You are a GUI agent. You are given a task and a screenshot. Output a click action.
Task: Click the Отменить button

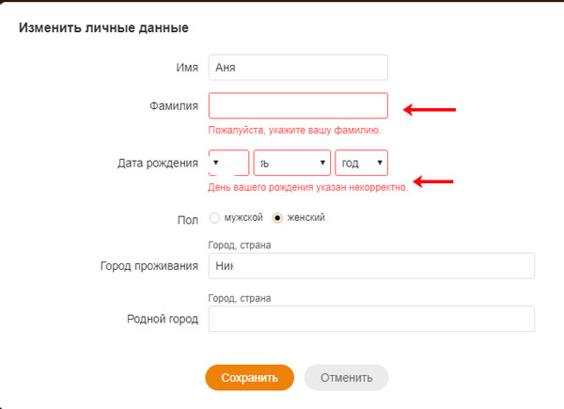coord(346,377)
